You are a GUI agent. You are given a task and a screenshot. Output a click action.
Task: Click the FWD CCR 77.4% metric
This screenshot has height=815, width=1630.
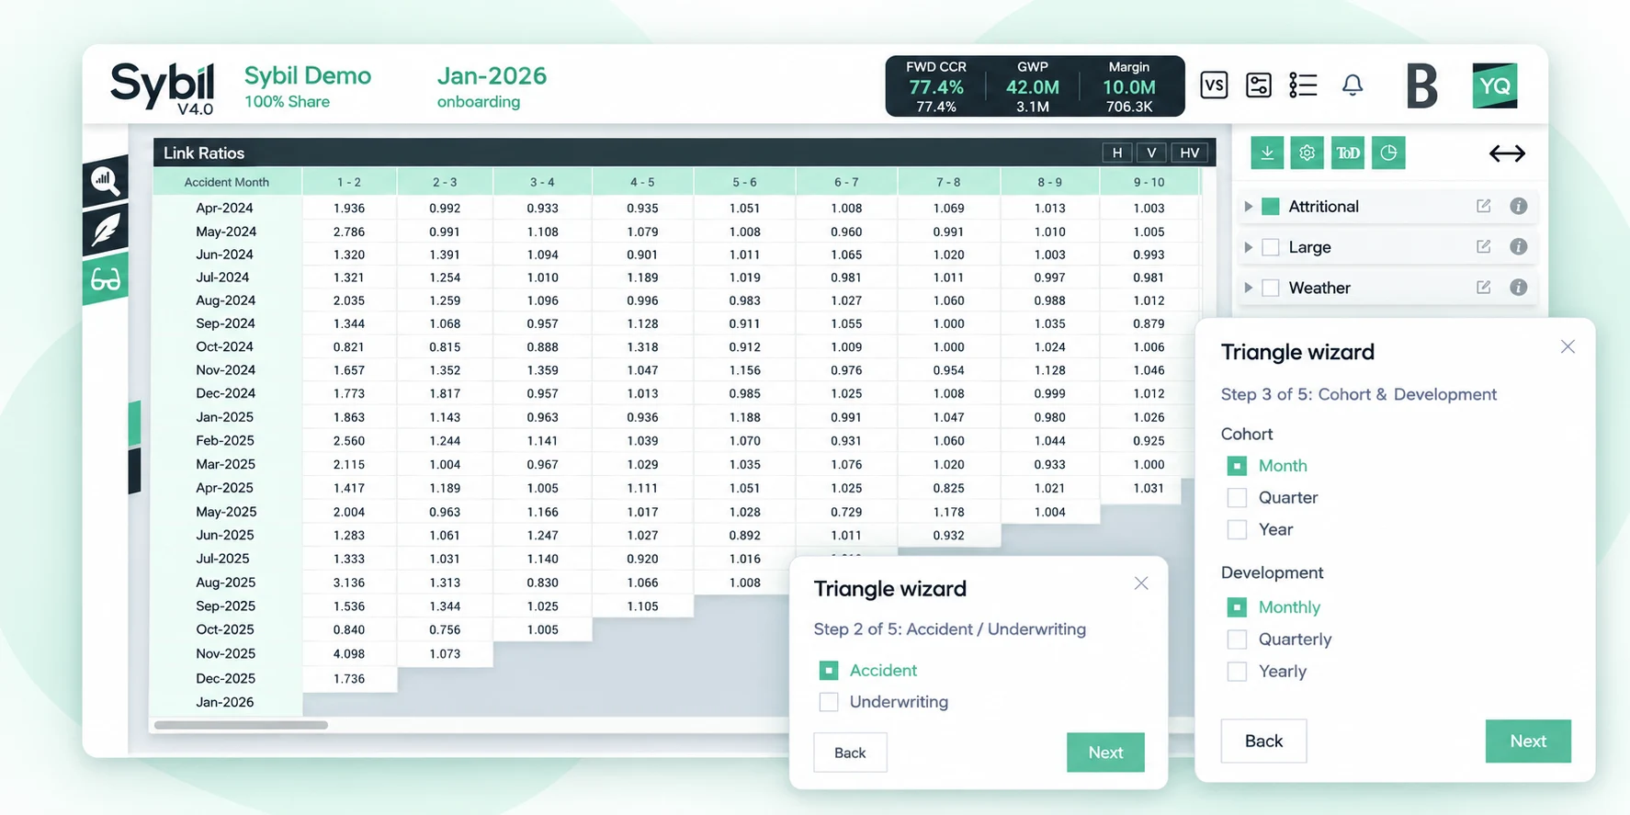pyautogui.click(x=936, y=86)
